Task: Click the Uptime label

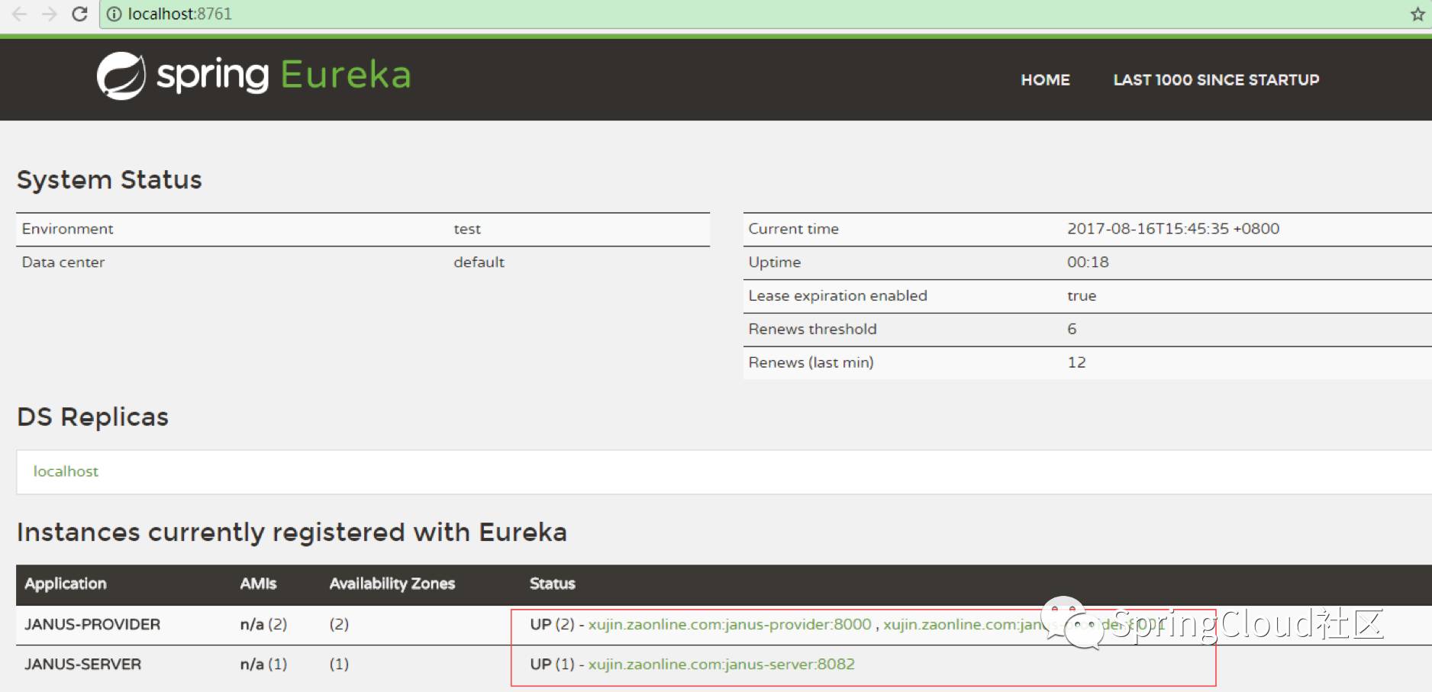Action: point(774,262)
